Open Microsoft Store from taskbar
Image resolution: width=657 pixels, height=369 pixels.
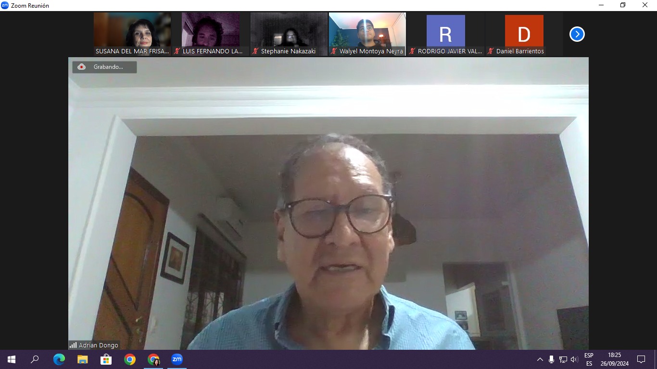click(106, 359)
